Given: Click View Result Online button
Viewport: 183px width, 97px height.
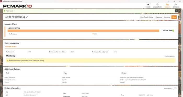Looking at the screenshot, I should coord(147,17).
